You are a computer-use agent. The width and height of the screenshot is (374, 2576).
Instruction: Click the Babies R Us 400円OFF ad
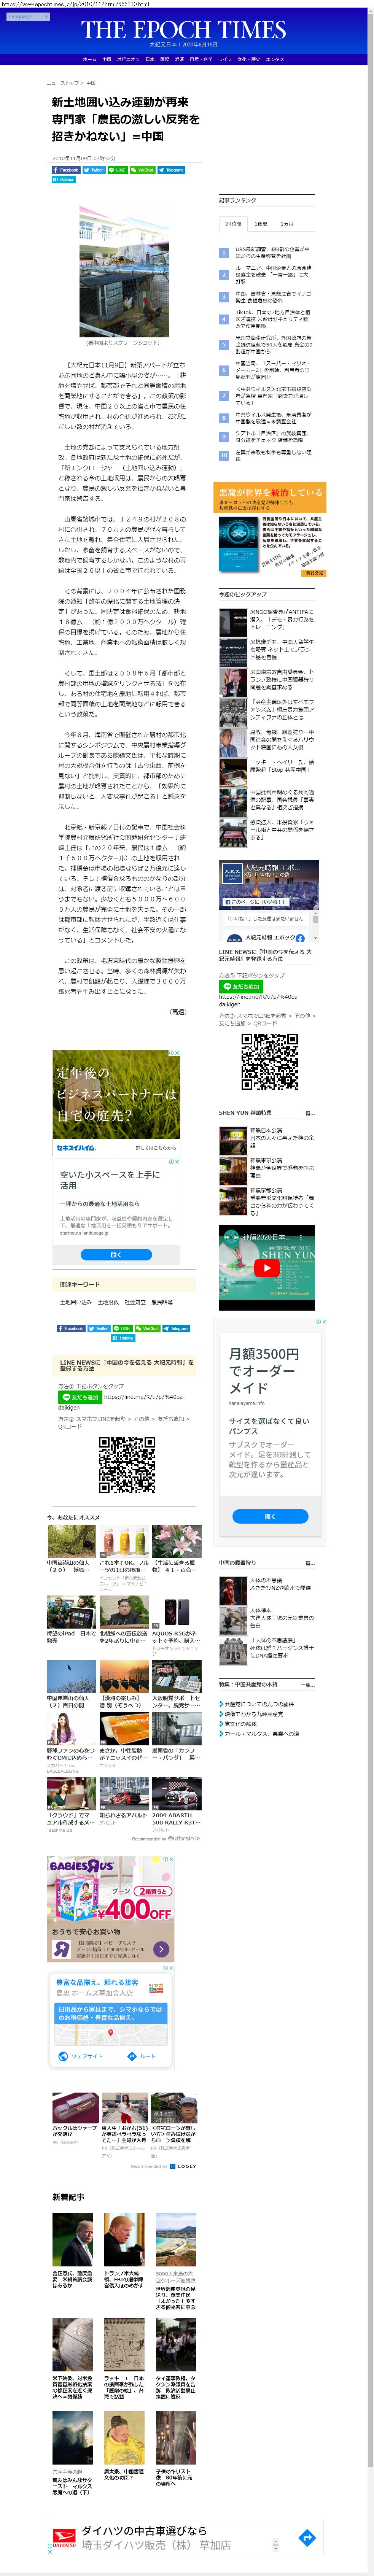(111, 1908)
